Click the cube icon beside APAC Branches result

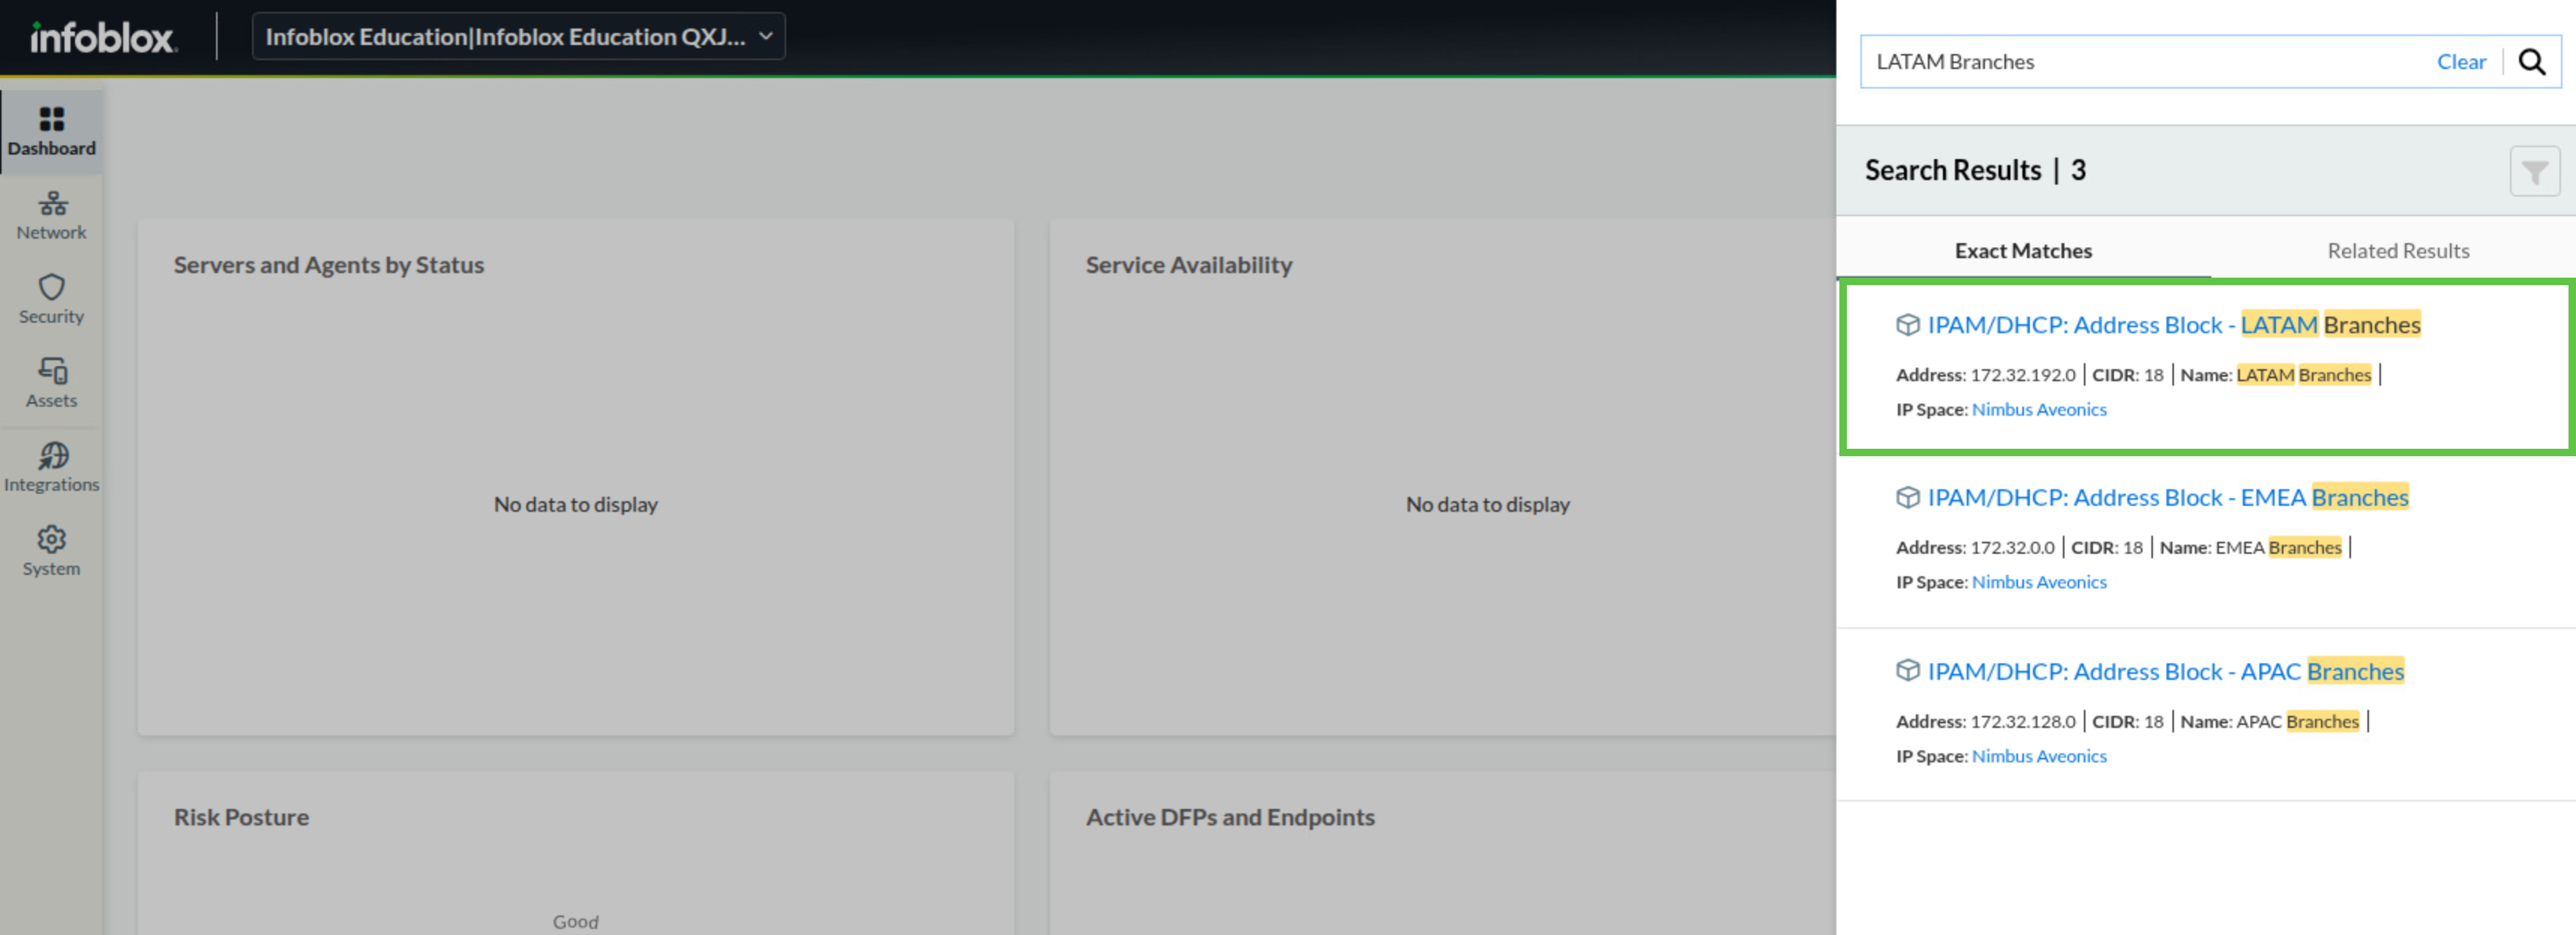click(x=1907, y=671)
